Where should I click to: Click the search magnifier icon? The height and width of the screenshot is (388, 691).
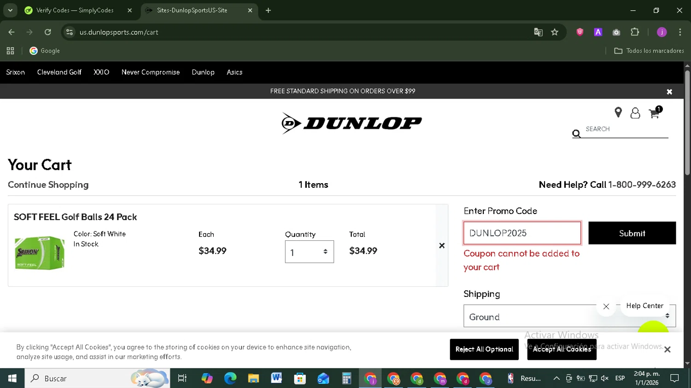(576, 133)
